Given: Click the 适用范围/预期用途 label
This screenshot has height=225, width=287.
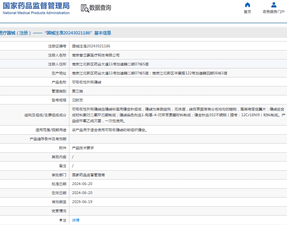Looking at the screenshot, I should point(51,130).
